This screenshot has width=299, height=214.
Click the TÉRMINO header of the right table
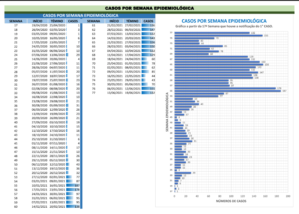[x=132, y=21]
